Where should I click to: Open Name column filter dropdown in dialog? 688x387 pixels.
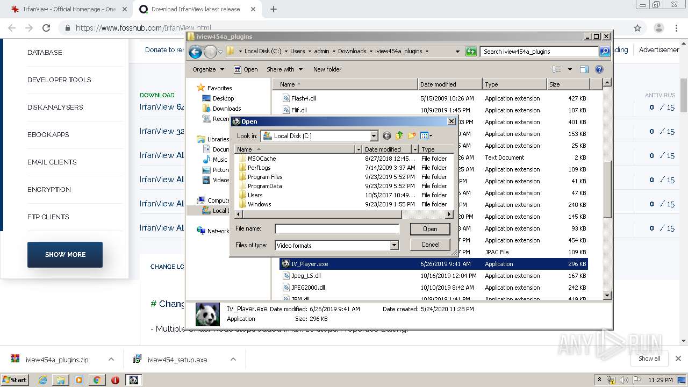[359, 149]
